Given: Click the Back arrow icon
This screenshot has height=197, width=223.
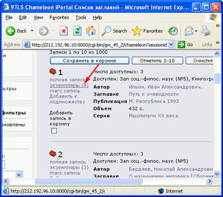Looking at the screenshot, I should tap(10, 31).
